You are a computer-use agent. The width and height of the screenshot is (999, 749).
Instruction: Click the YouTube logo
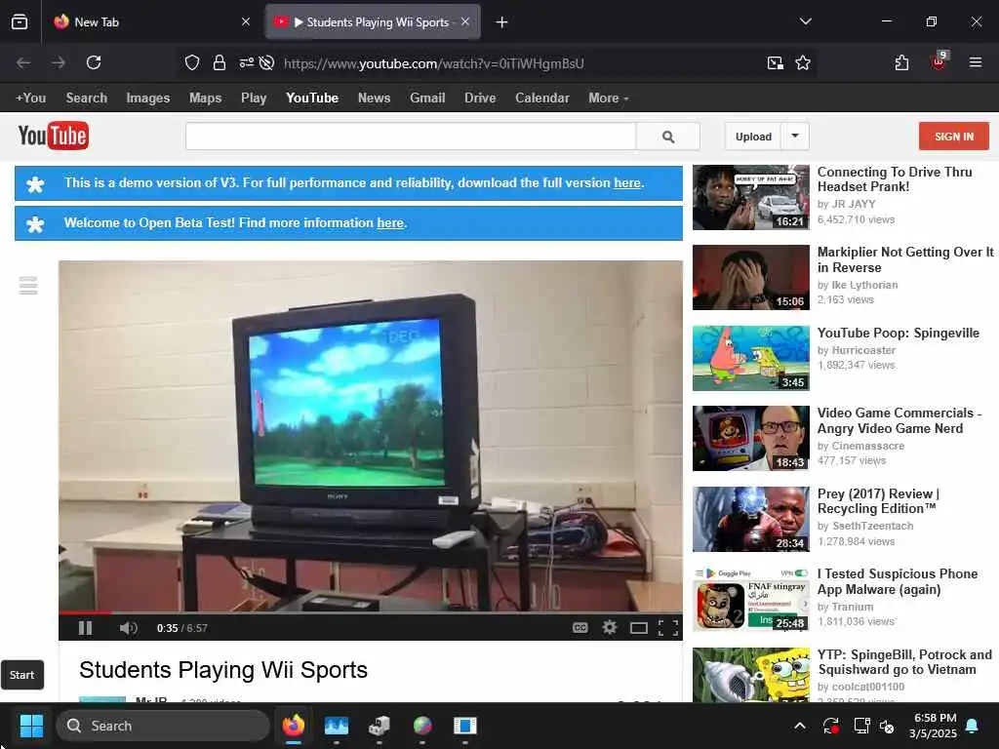[54, 136]
